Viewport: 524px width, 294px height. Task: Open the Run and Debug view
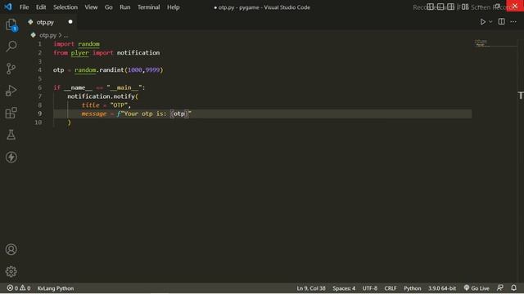(x=11, y=91)
